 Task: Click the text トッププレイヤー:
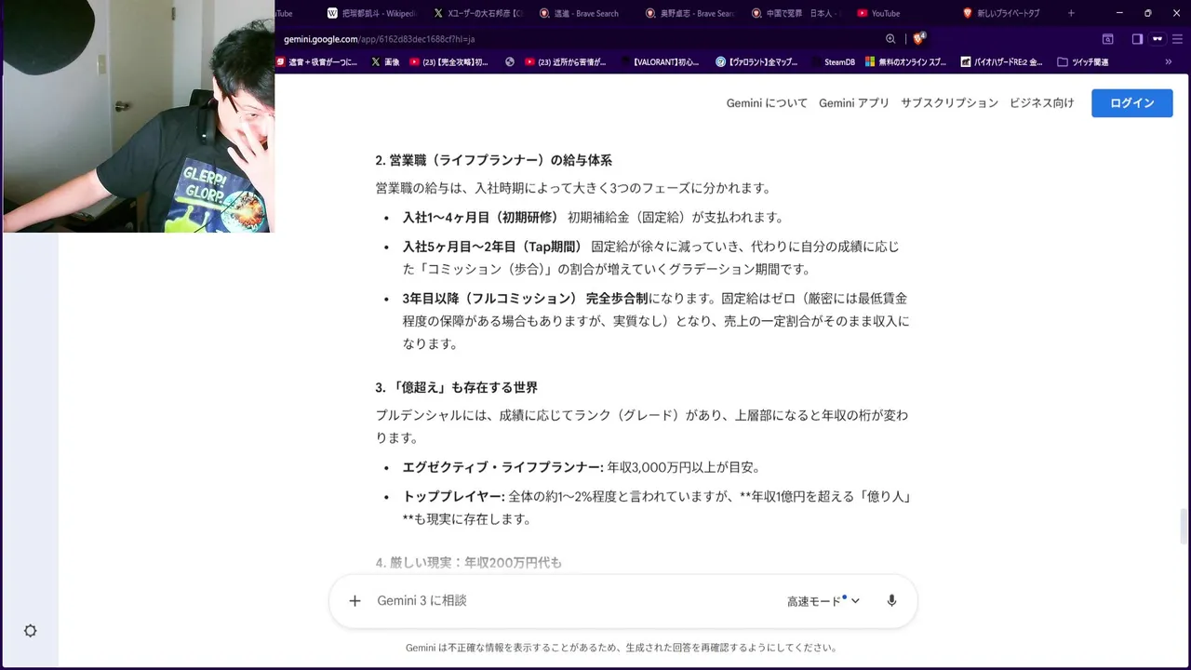(x=453, y=497)
